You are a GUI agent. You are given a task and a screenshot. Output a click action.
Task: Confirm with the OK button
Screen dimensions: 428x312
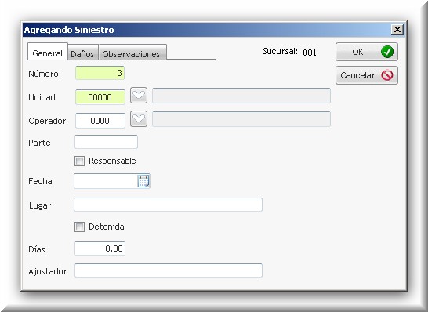pos(367,52)
